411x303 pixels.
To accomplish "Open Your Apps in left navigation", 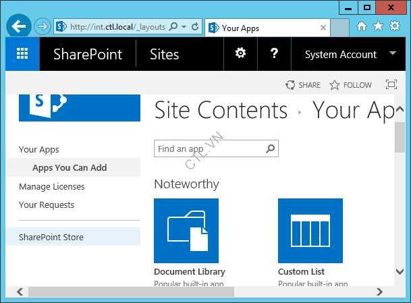I will [x=39, y=150].
